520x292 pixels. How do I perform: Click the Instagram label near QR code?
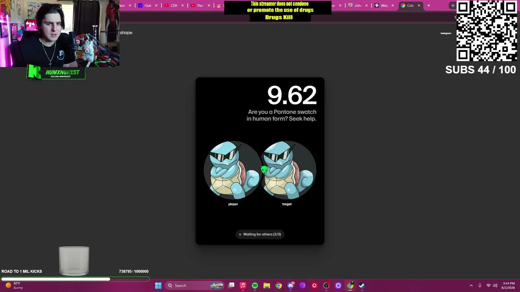[x=446, y=33]
